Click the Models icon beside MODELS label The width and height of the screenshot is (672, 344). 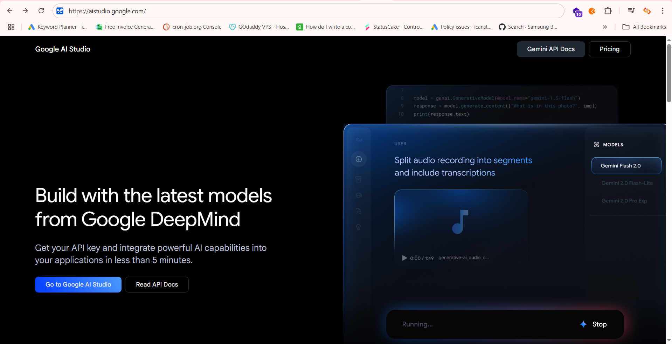596,144
